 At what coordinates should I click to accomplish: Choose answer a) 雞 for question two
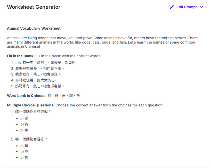point(24,146)
